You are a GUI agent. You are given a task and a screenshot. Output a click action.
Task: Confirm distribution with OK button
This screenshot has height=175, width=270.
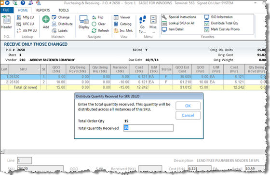[188, 106]
